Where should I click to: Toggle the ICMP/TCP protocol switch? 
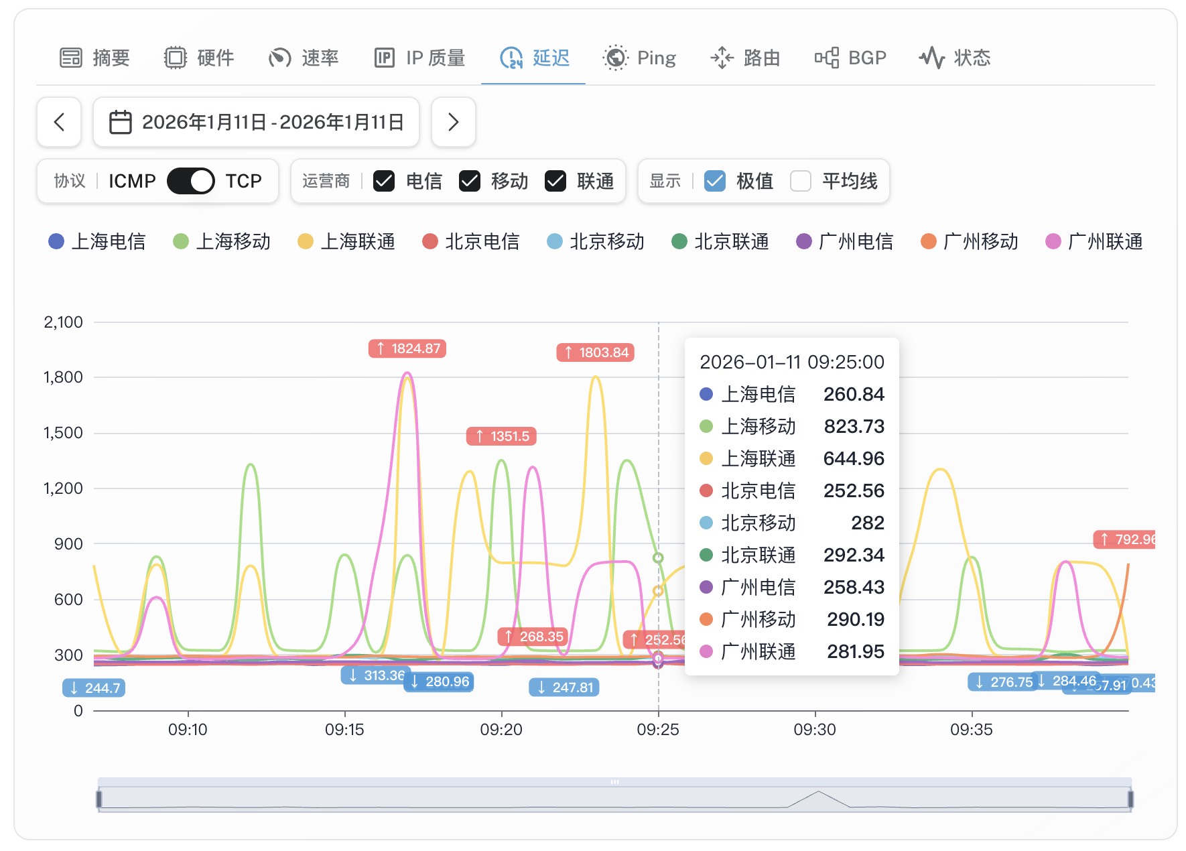[191, 181]
